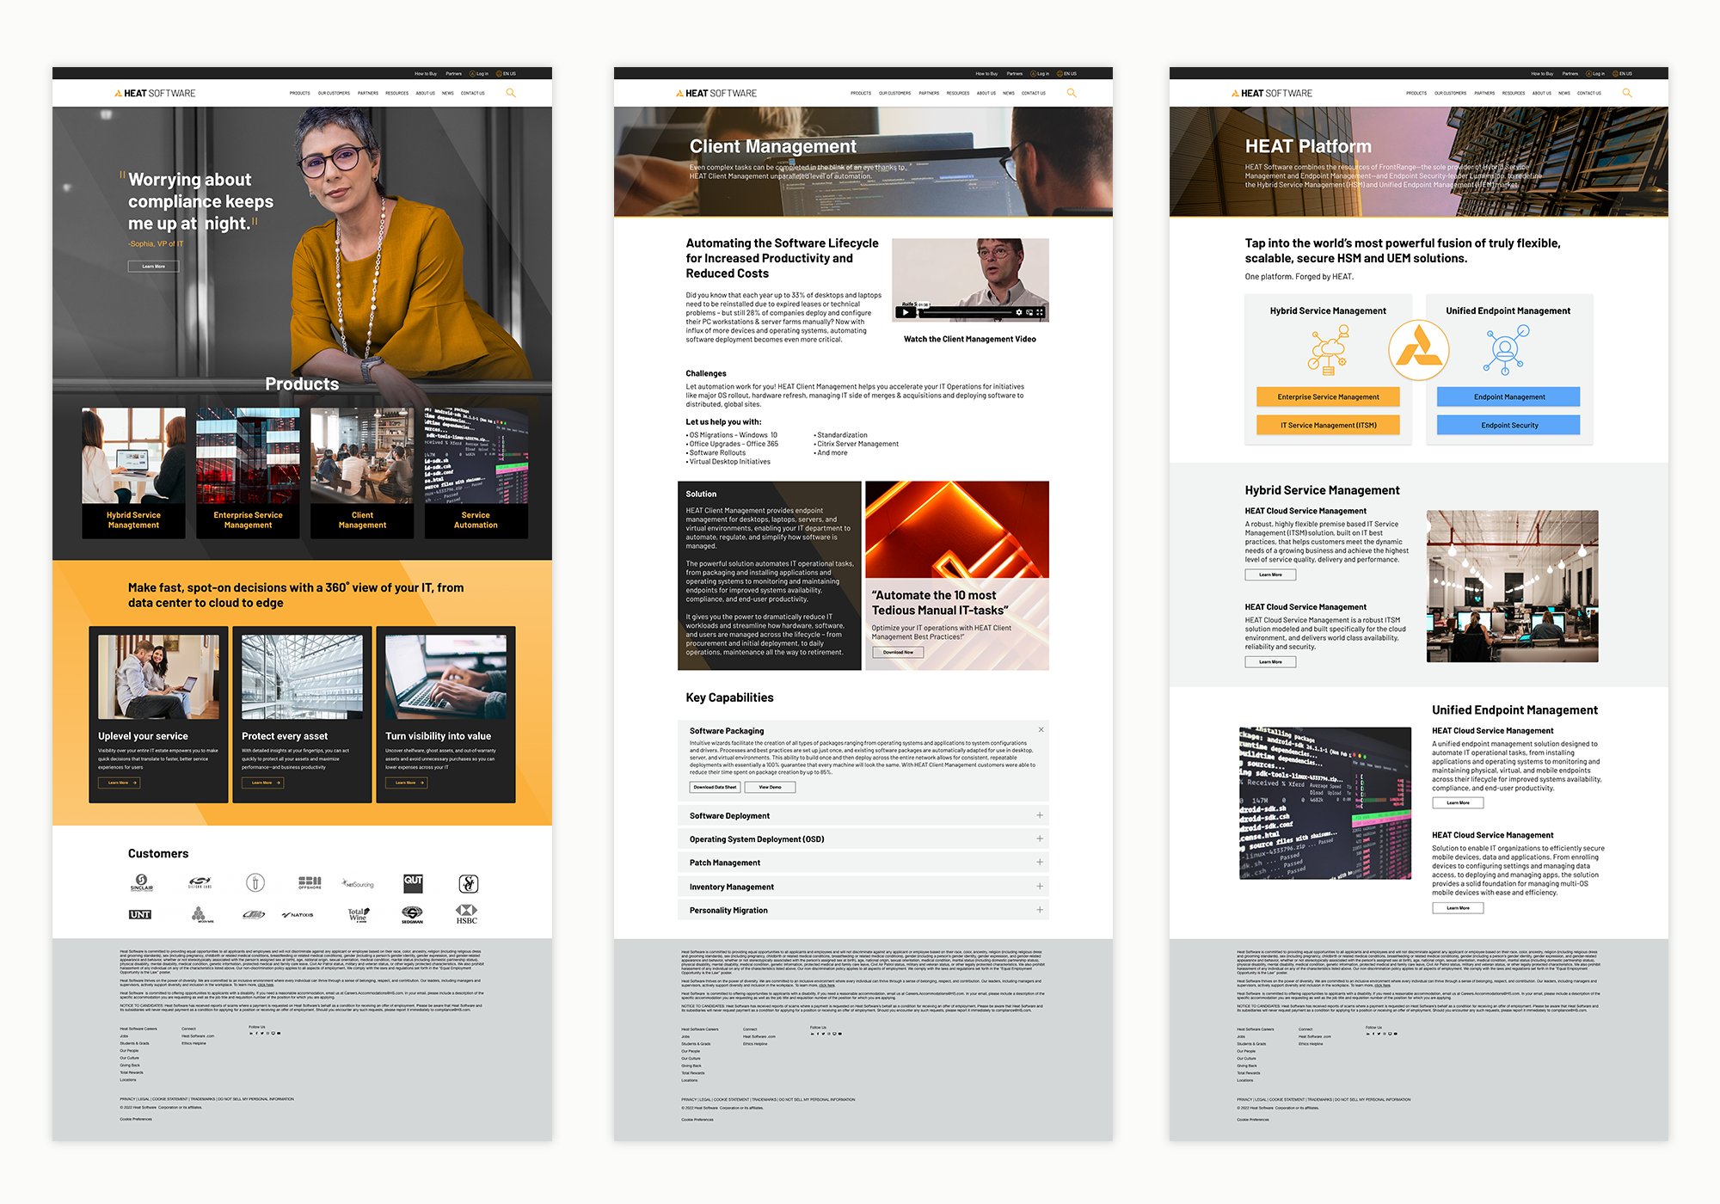
Task: Click Cookie Preferences in the homepage footer
Action: coord(136,1119)
